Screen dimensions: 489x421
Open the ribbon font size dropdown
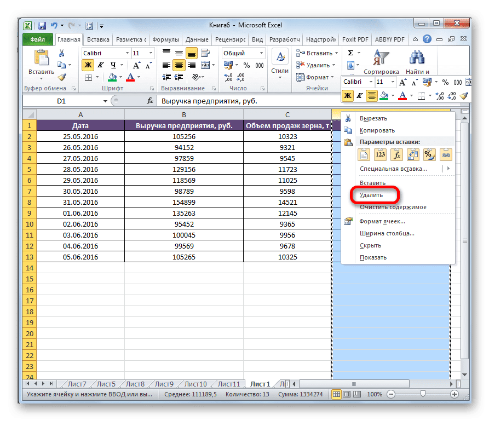click(x=151, y=53)
